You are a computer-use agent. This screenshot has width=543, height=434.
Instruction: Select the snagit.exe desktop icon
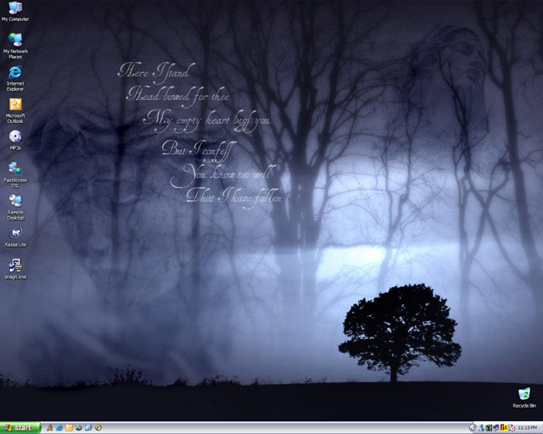[15, 270]
